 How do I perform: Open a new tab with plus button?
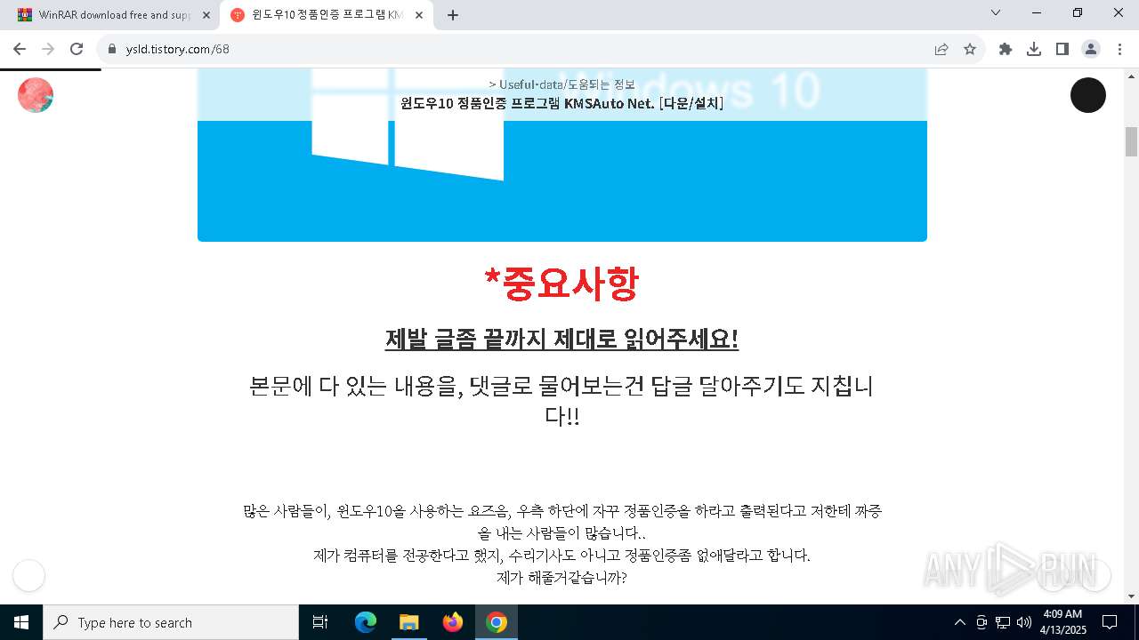tap(453, 15)
